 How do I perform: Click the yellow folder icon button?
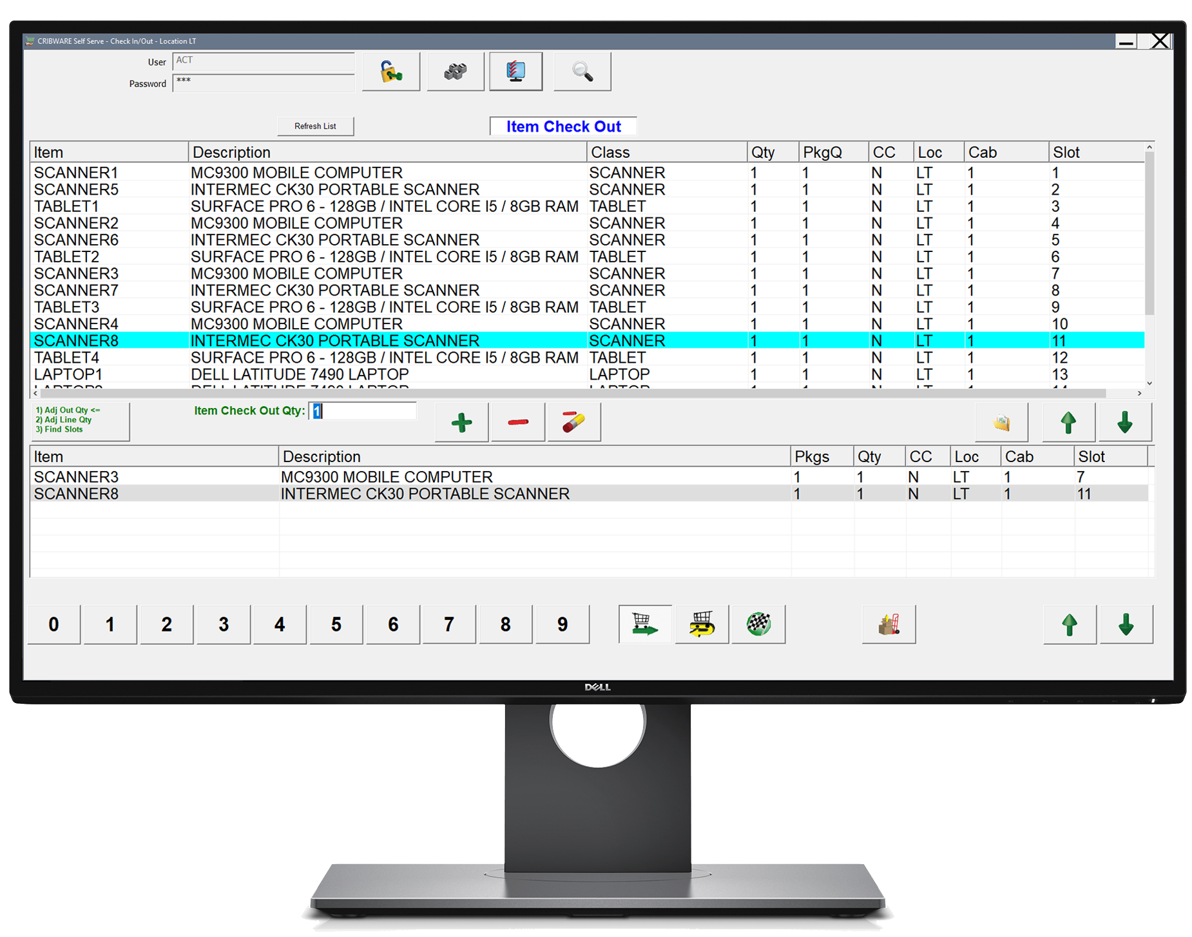pyautogui.click(x=1001, y=423)
